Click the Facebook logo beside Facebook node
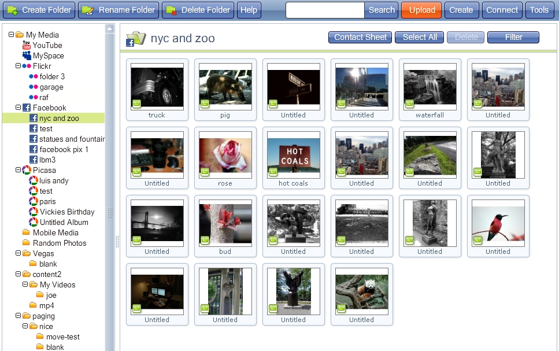 (27, 108)
